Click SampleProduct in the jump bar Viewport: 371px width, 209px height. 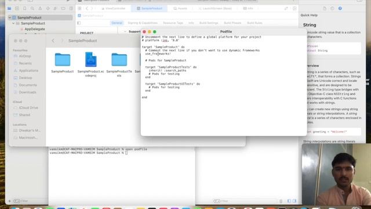pos(90,16)
